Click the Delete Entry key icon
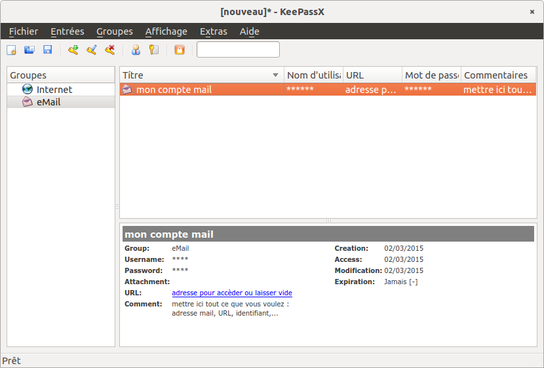This screenshot has width=544, height=368. click(110, 50)
